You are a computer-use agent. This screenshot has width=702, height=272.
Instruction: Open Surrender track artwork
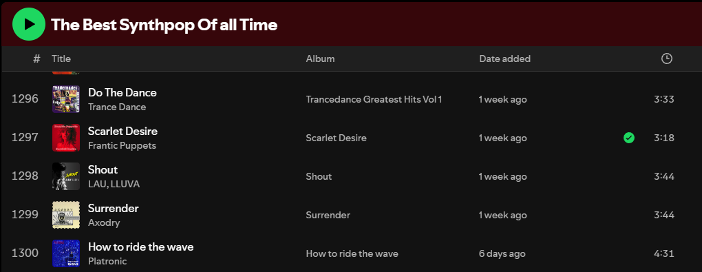(x=66, y=215)
